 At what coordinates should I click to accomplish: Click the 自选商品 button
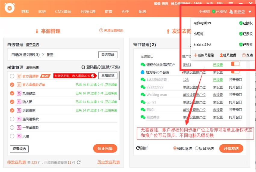coord(108,55)
